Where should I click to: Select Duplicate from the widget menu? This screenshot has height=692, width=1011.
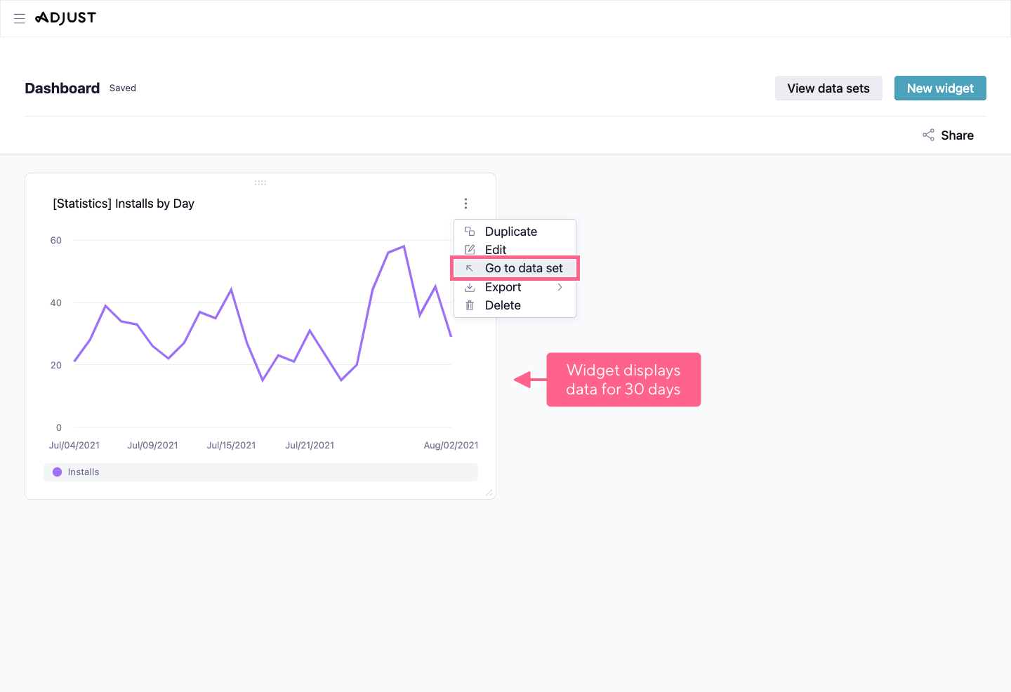tap(515, 232)
